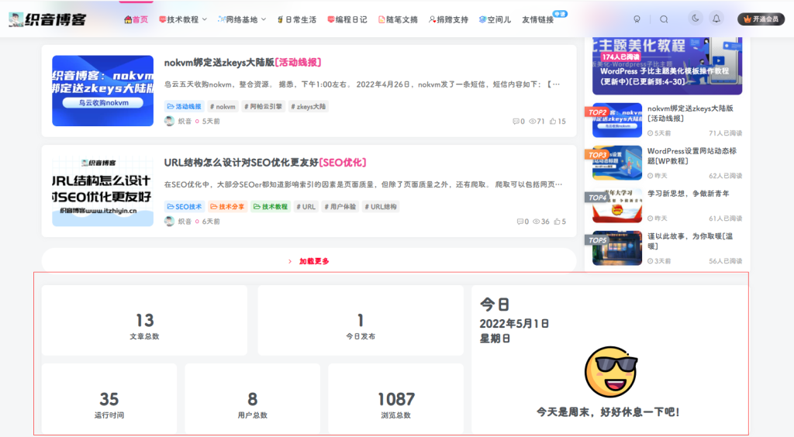Open the nokvm article thumbnail
This screenshot has width=794, height=437.
click(x=103, y=91)
